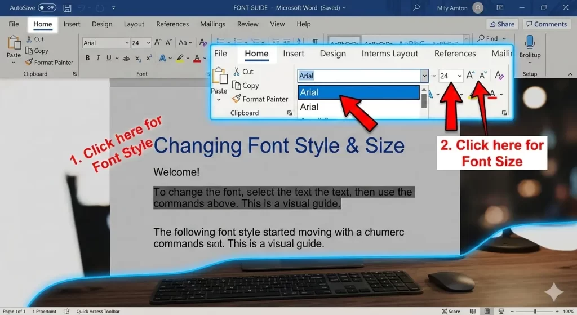Activate the Format Painter brush
This screenshot has width=577, height=315.
coord(50,62)
